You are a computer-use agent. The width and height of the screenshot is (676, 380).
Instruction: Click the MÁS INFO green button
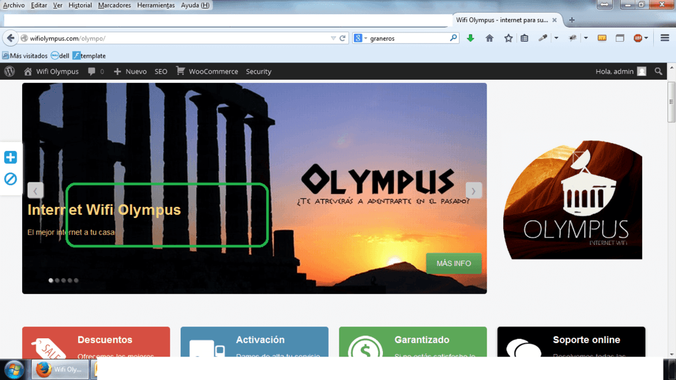tap(454, 263)
